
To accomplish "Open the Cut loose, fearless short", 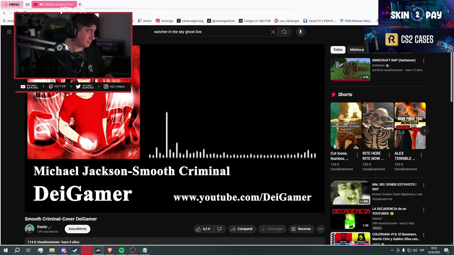I will point(346,126).
